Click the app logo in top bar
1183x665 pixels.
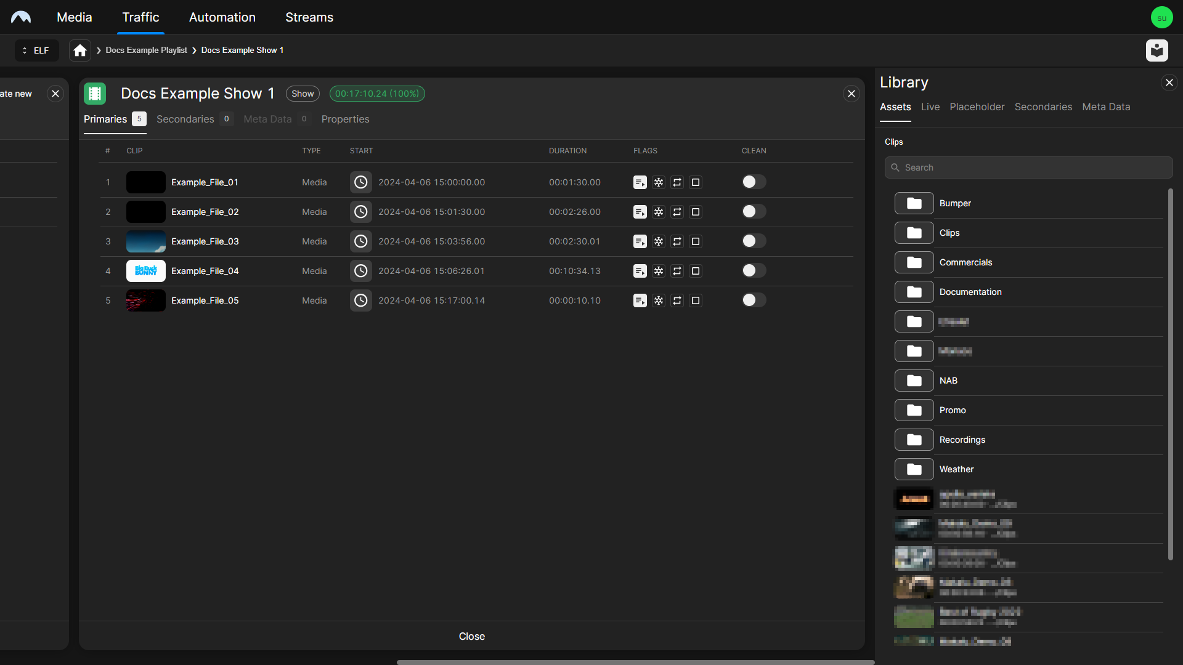coord(21,17)
